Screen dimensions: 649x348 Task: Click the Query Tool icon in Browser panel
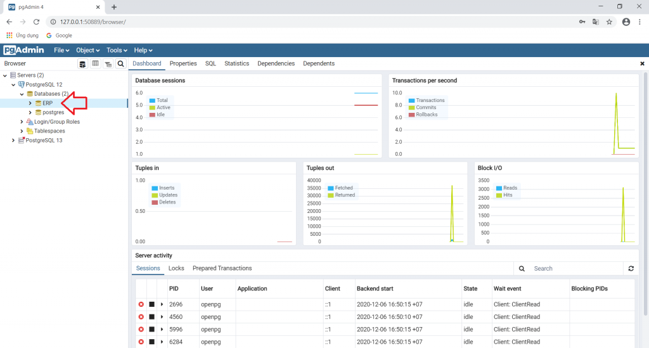(x=83, y=64)
